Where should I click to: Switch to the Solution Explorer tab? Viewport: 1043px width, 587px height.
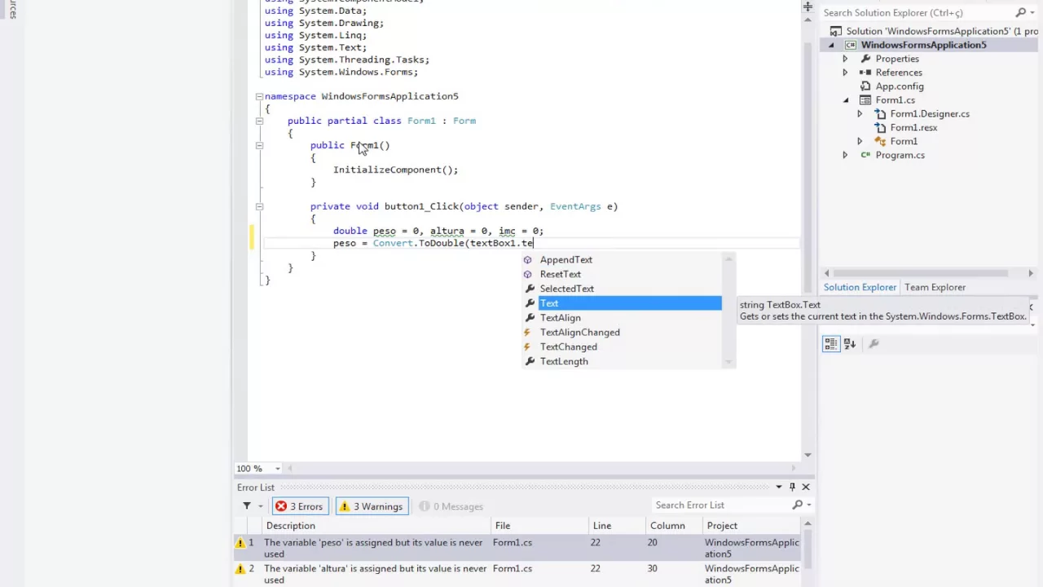[860, 287]
